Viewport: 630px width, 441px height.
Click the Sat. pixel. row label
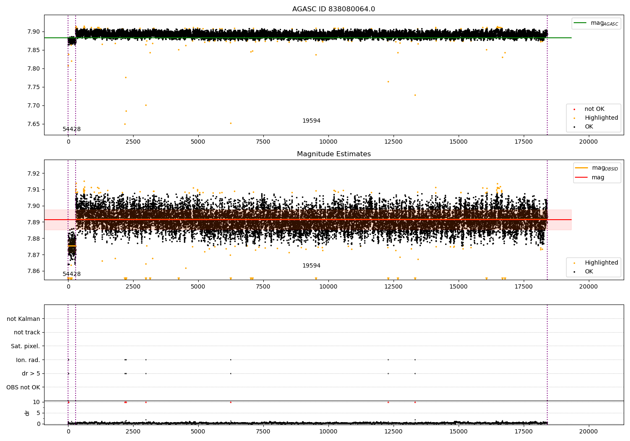pos(26,346)
